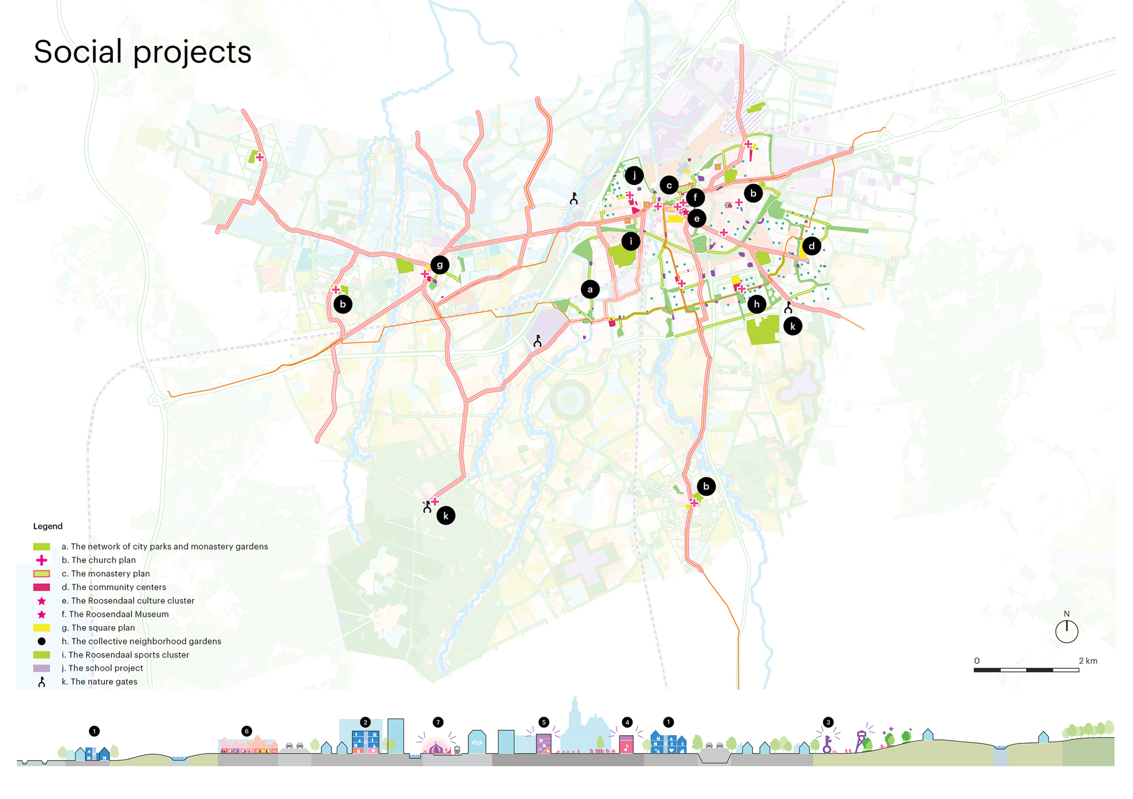
Task: Select the green swatch for city parks network
Action: [x=41, y=546]
